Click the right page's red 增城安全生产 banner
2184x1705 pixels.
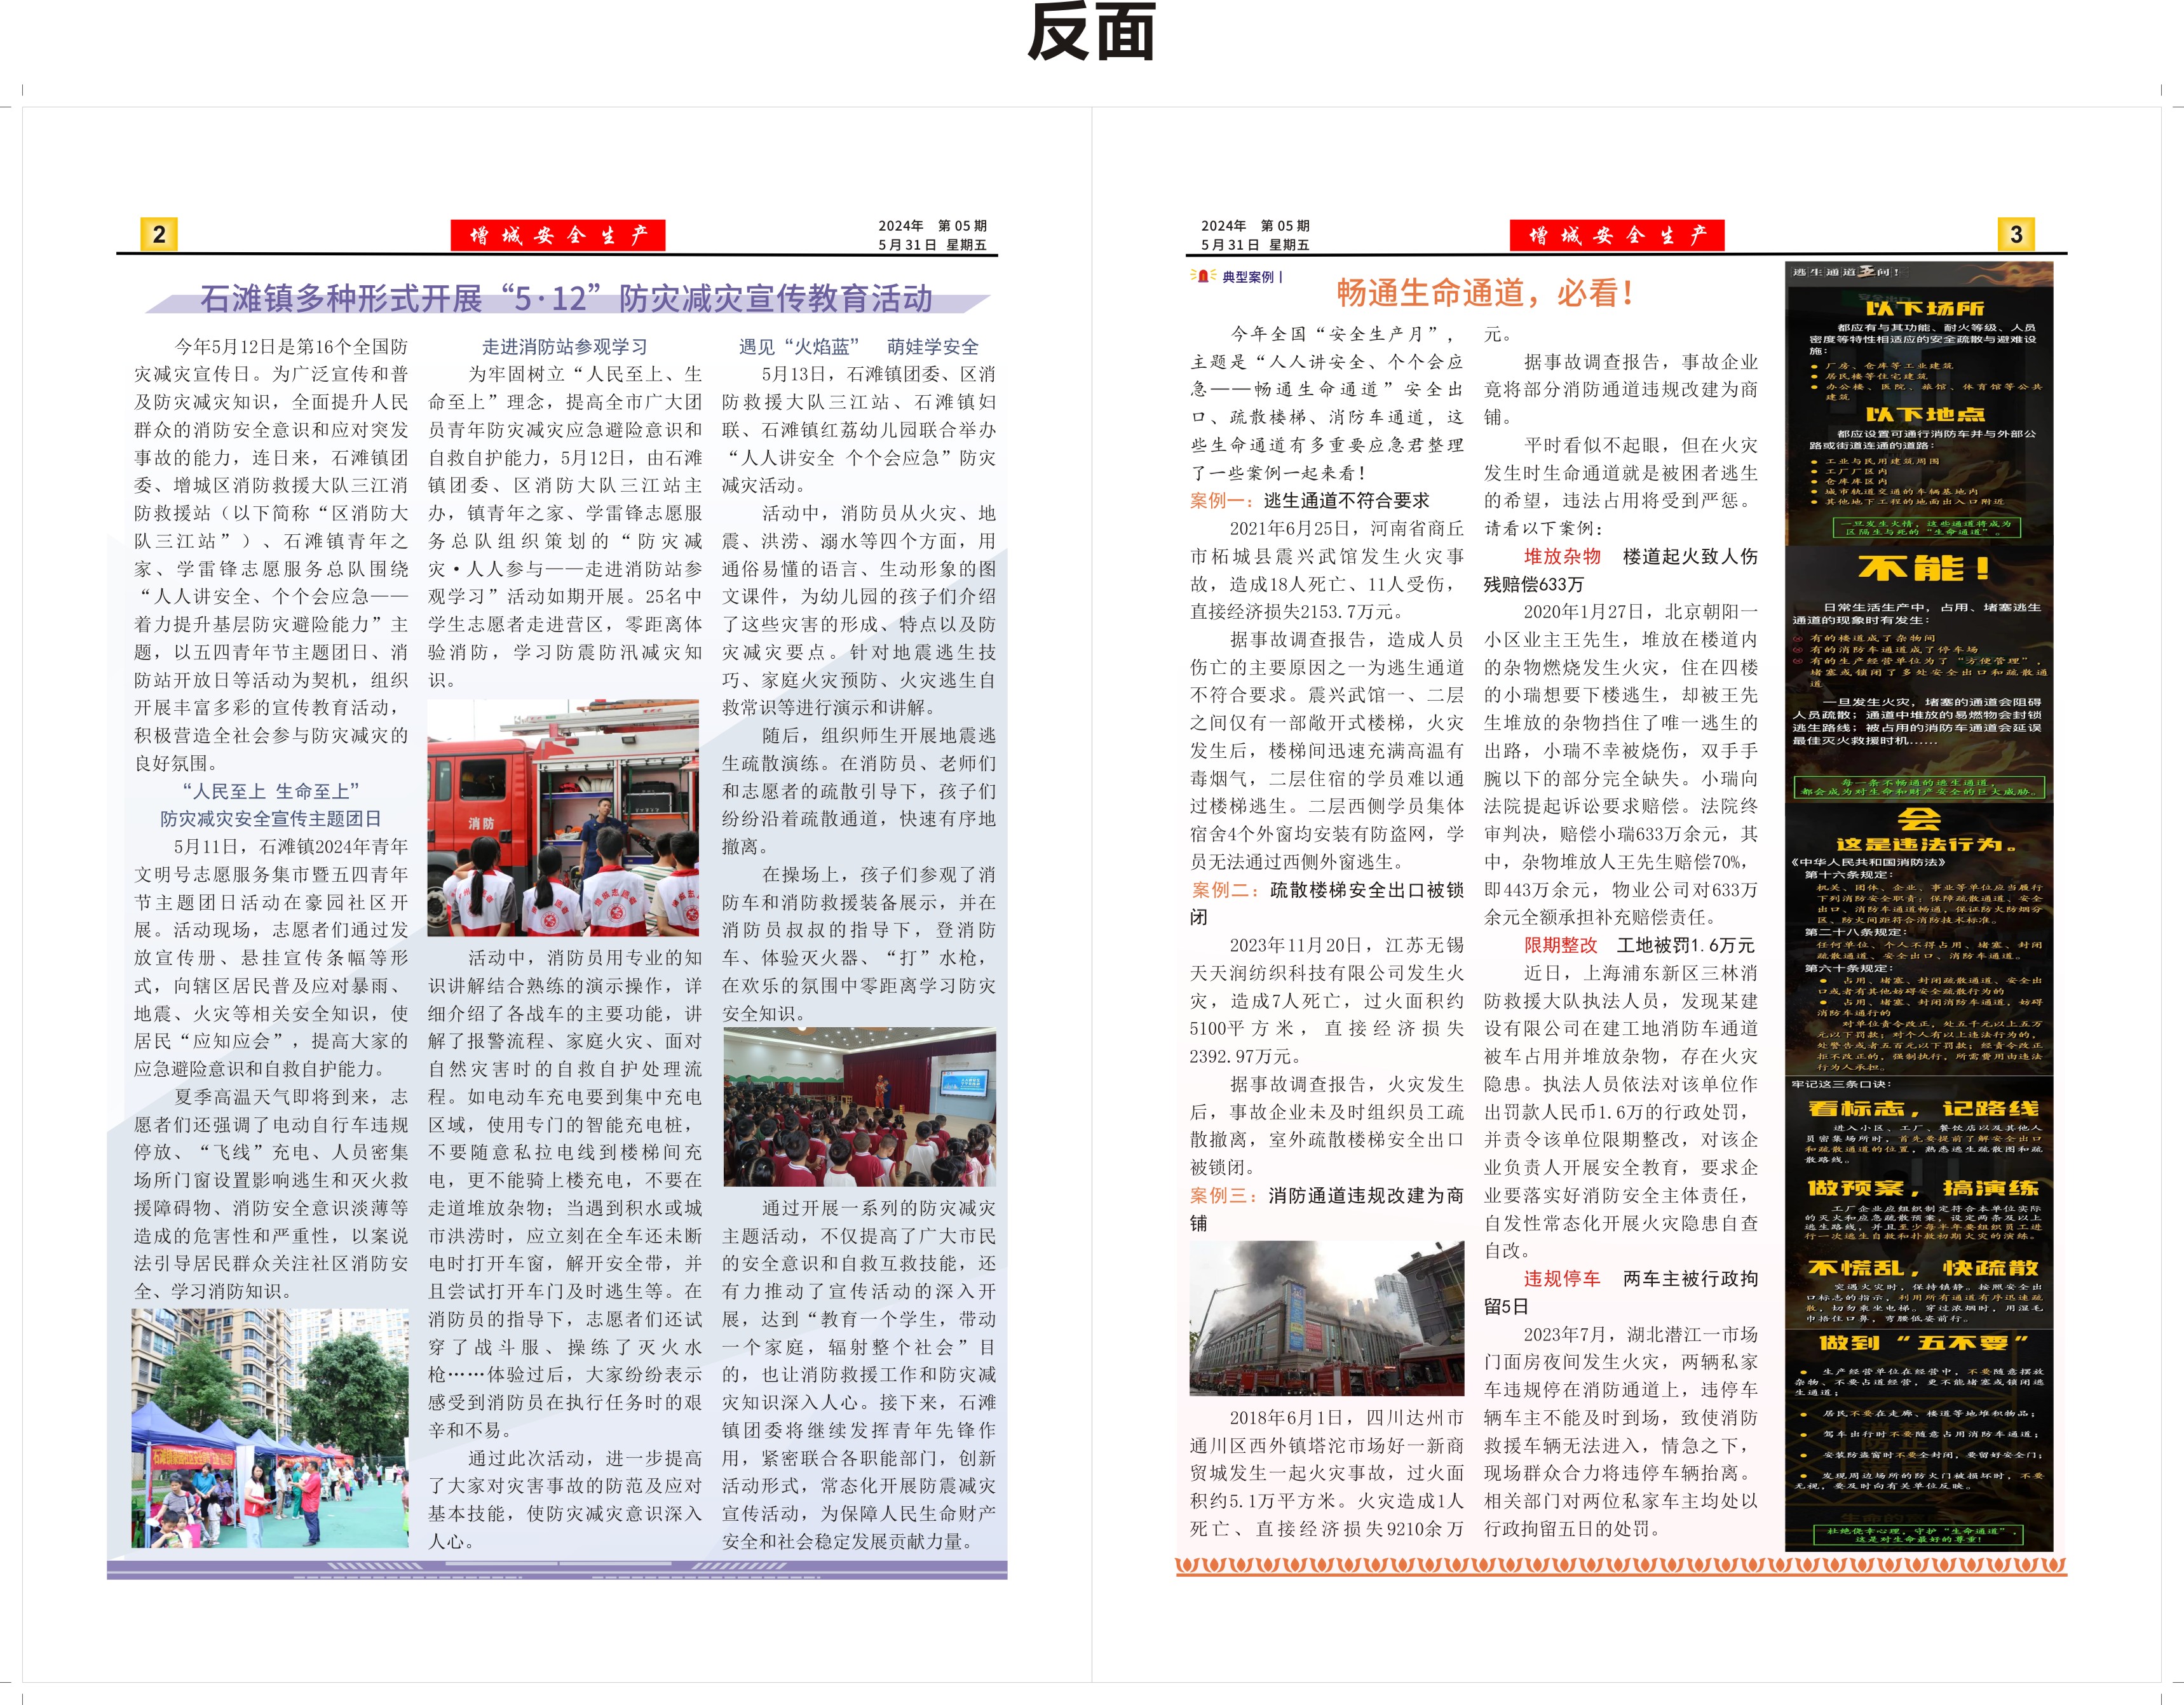tap(1617, 236)
